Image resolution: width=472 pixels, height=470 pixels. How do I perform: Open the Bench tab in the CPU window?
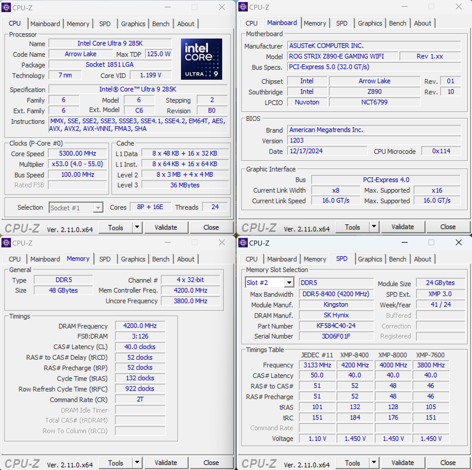click(161, 24)
